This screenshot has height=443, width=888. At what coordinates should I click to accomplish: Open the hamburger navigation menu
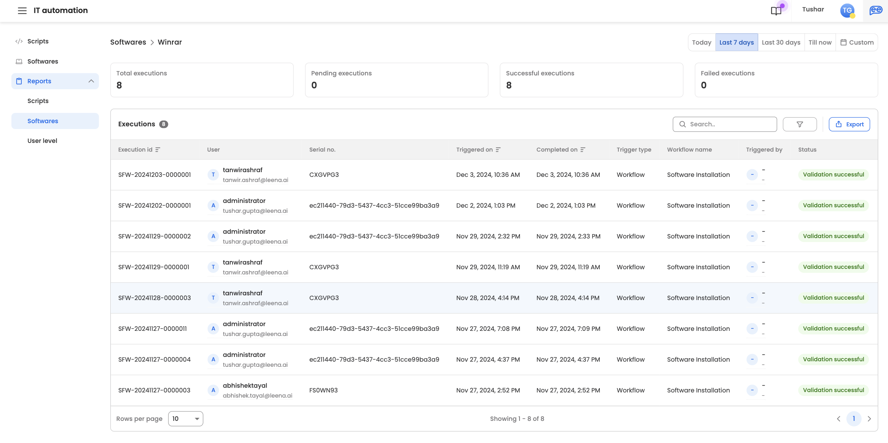pyautogui.click(x=22, y=11)
